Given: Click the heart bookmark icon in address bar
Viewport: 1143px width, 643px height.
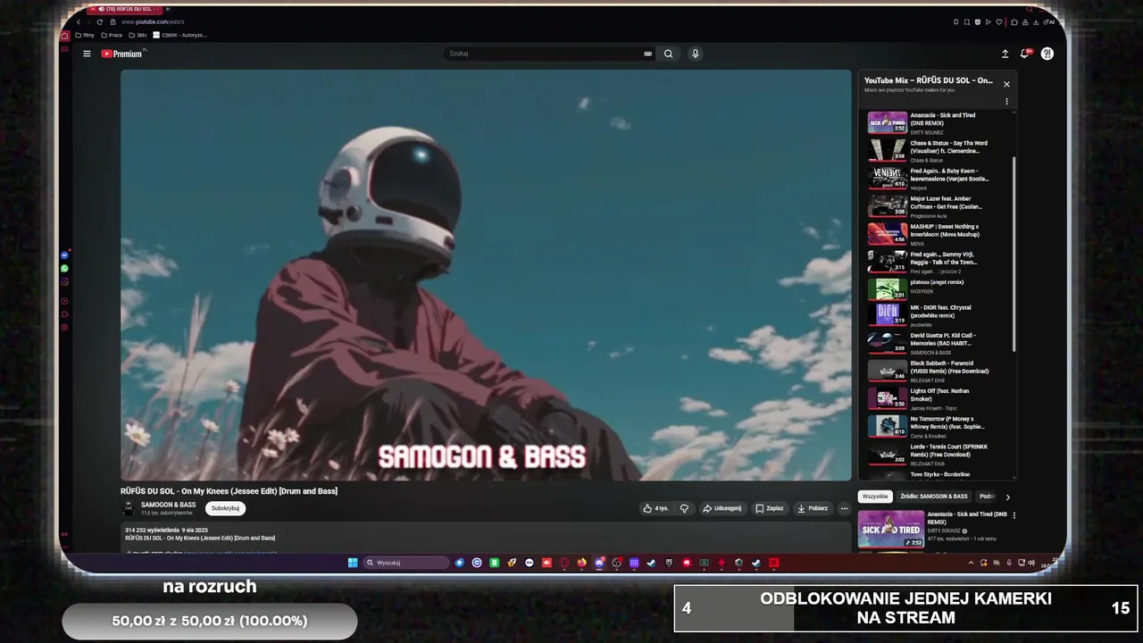Looking at the screenshot, I should click(999, 22).
